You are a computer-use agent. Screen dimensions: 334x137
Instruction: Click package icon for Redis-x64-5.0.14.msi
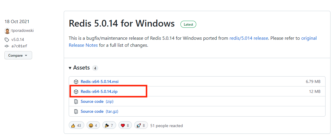click(76, 82)
